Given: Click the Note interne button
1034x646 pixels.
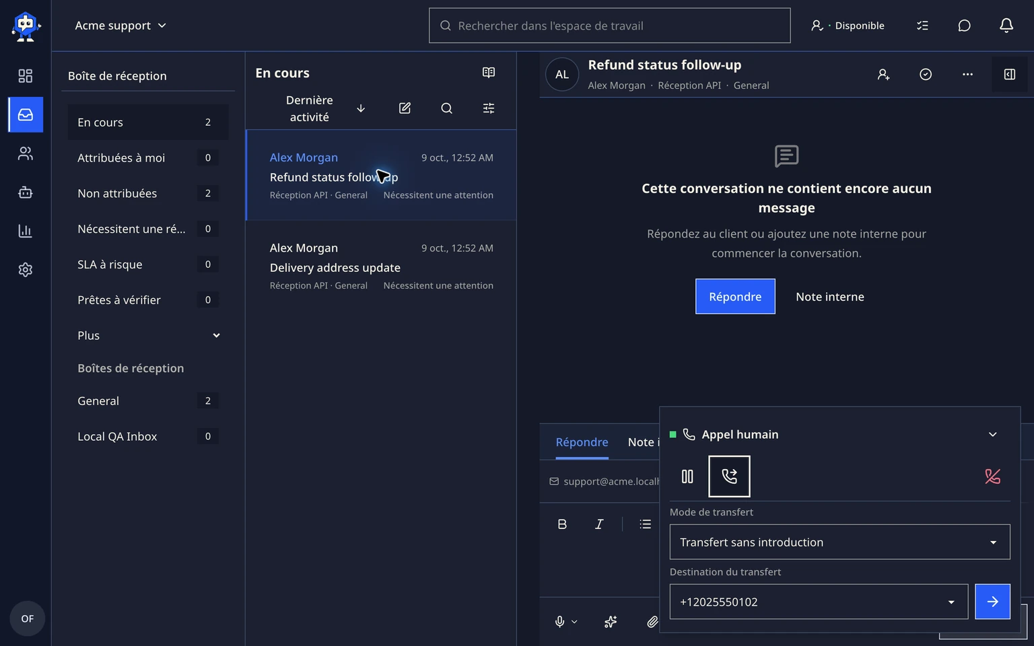Looking at the screenshot, I should [x=830, y=296].
